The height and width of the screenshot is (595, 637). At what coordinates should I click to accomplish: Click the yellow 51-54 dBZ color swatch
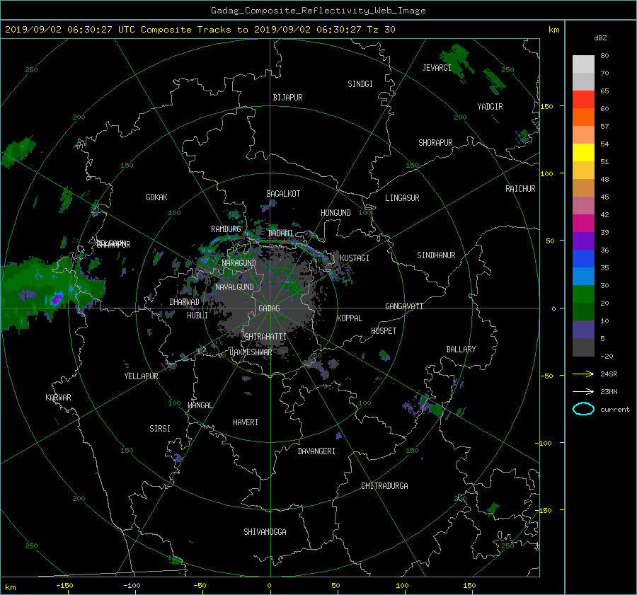coord(583,153)
